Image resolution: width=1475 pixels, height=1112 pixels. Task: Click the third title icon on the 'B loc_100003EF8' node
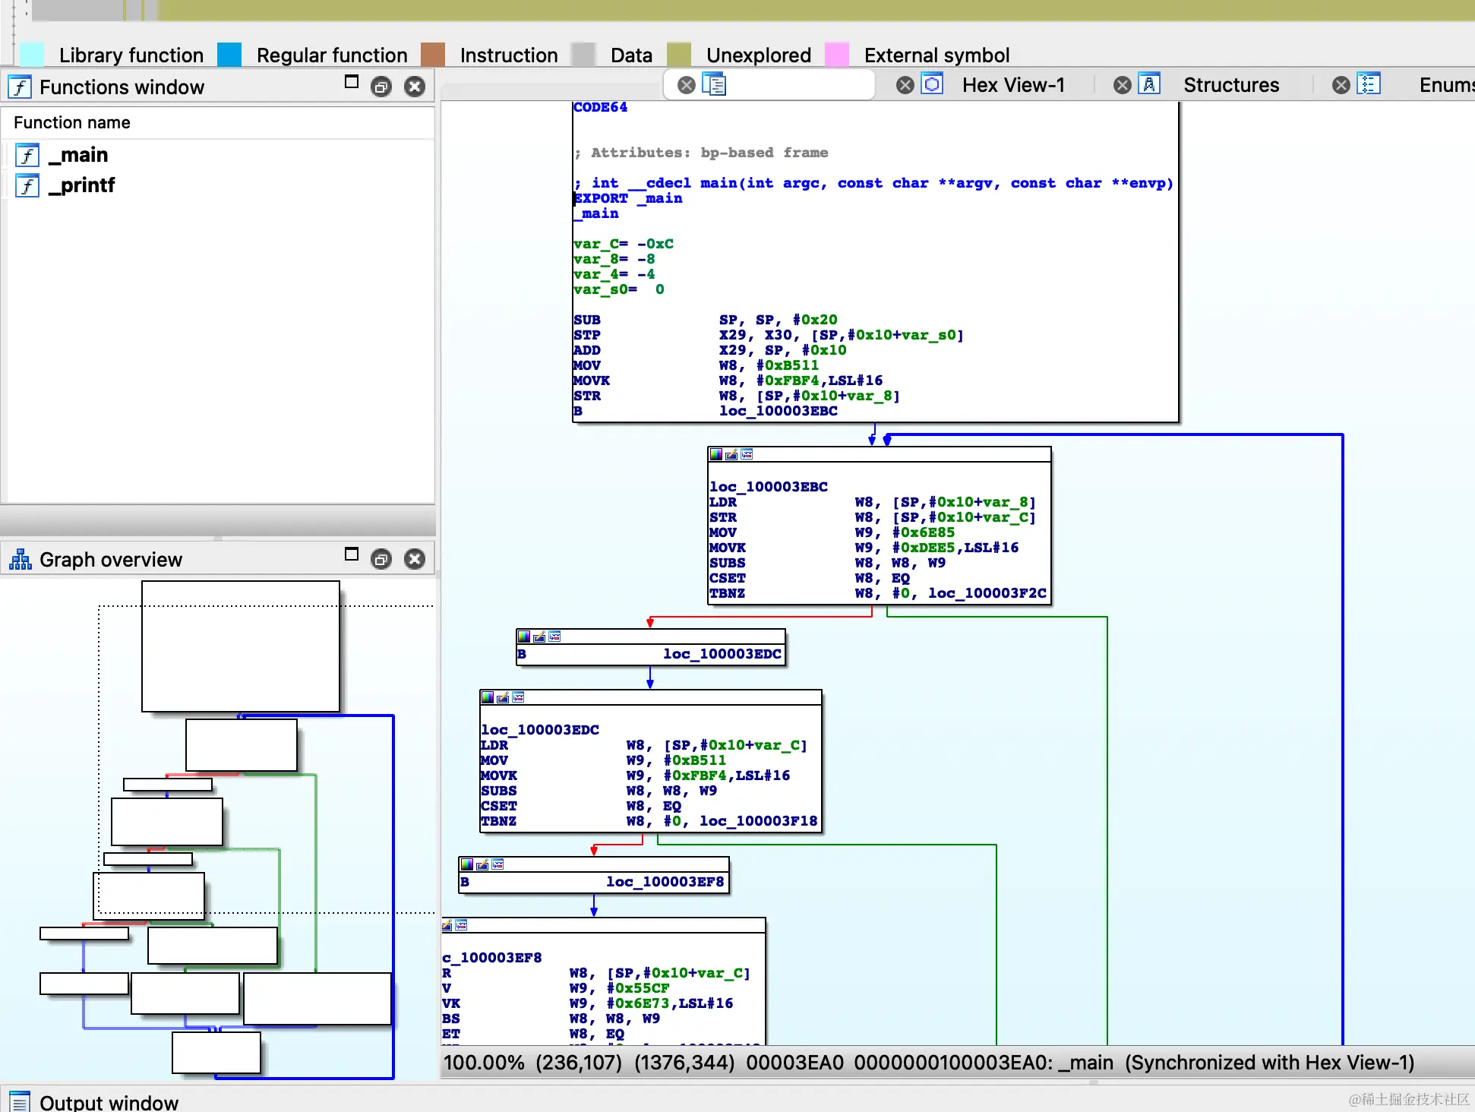click(x=497, y=864)
